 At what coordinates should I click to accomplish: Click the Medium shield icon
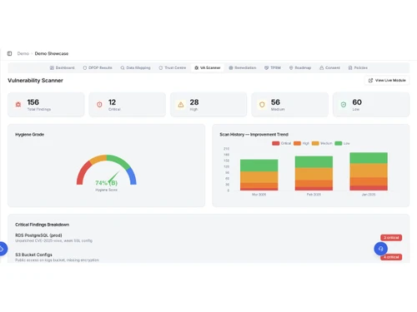(262, 105)
